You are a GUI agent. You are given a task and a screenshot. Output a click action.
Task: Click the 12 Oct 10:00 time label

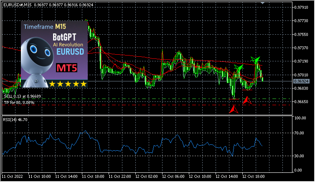pyautogui.click(x=200, y=177)
